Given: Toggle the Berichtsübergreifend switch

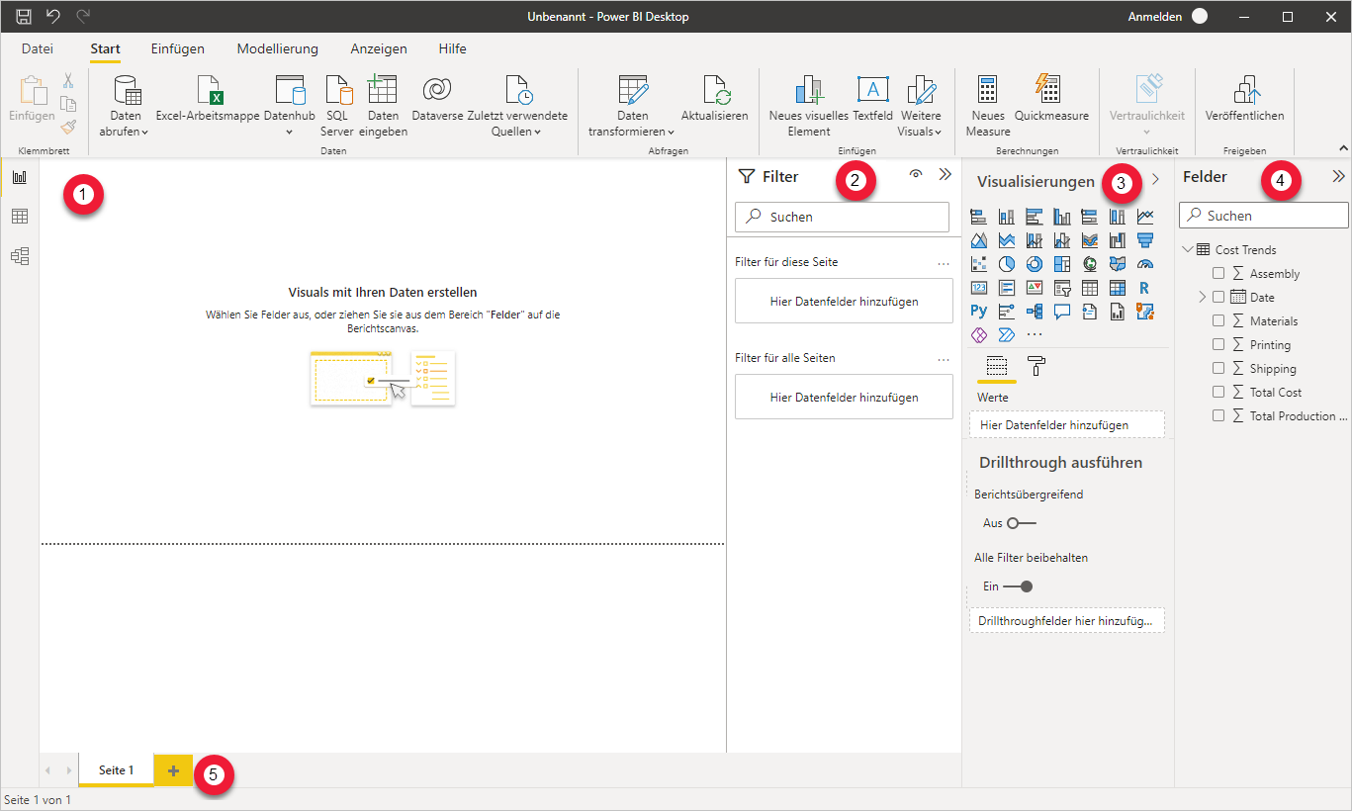Looking at the screenshot, I should [x=1021, y=523].
